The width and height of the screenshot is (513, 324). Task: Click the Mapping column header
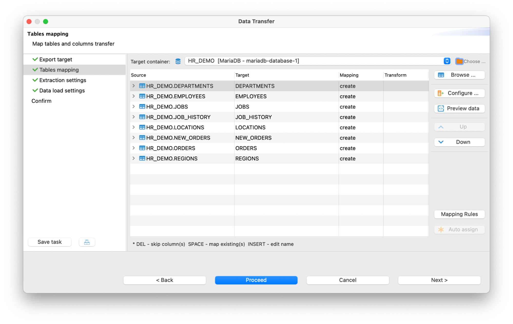(361, 75)
